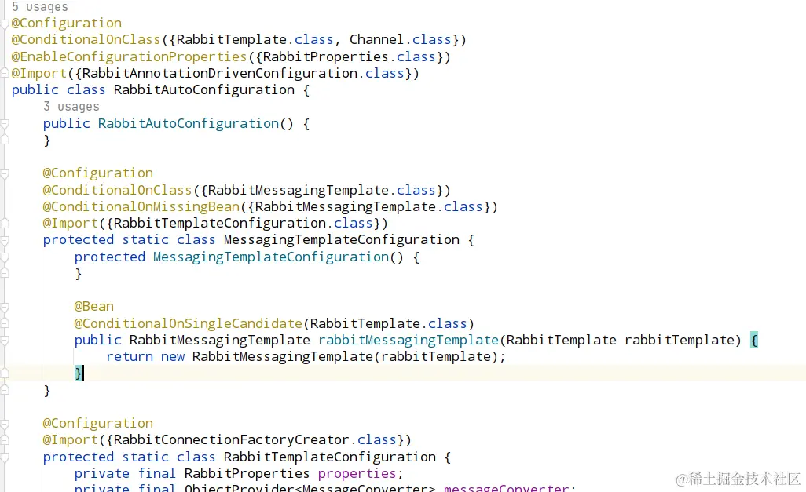Click the closing brace on the highlighted caret line

click(x=78, y=374)
